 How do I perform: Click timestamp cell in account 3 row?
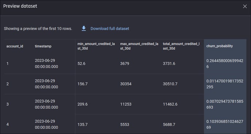tap(46, 104)
